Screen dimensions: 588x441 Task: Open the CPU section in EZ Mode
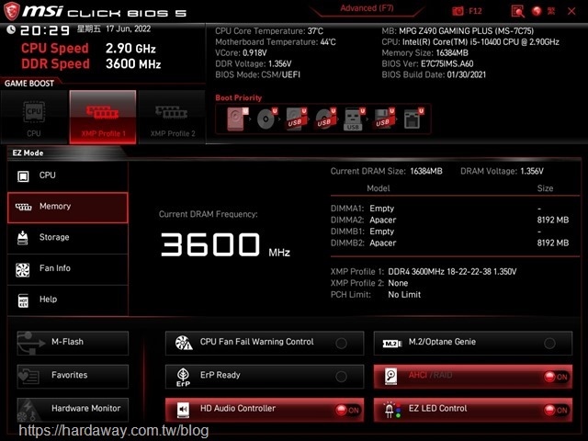coord(67,175)
